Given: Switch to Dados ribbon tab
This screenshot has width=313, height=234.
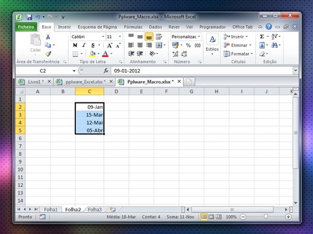Looking at the screenshot, I should pos(155,27).
